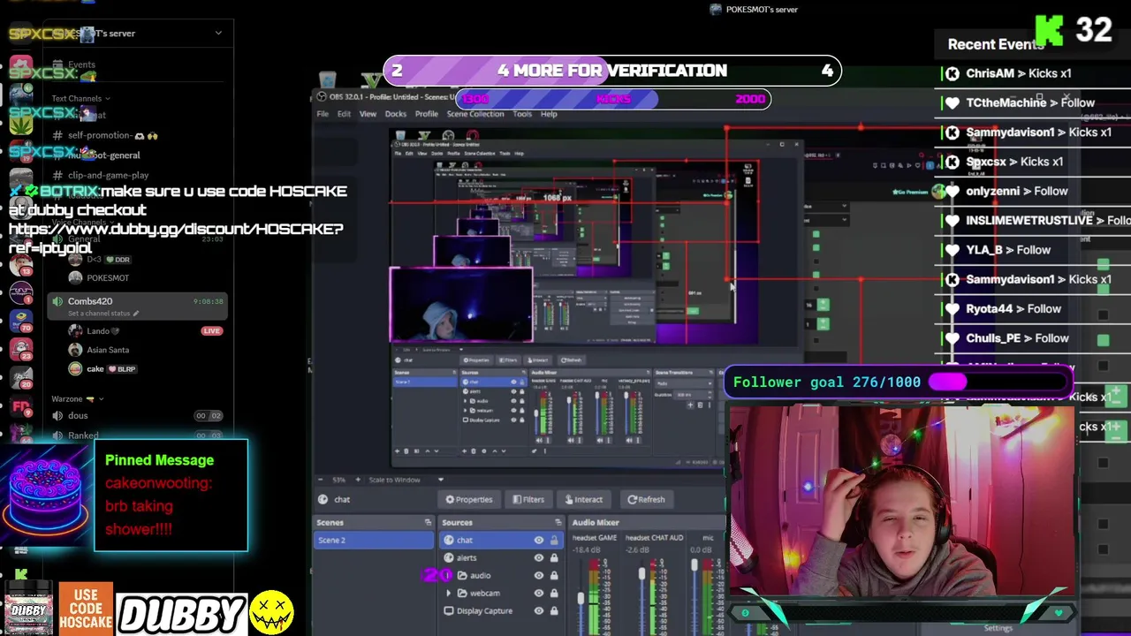
Task: Click the Set a channel status pencil
Action: pos(136,314)
